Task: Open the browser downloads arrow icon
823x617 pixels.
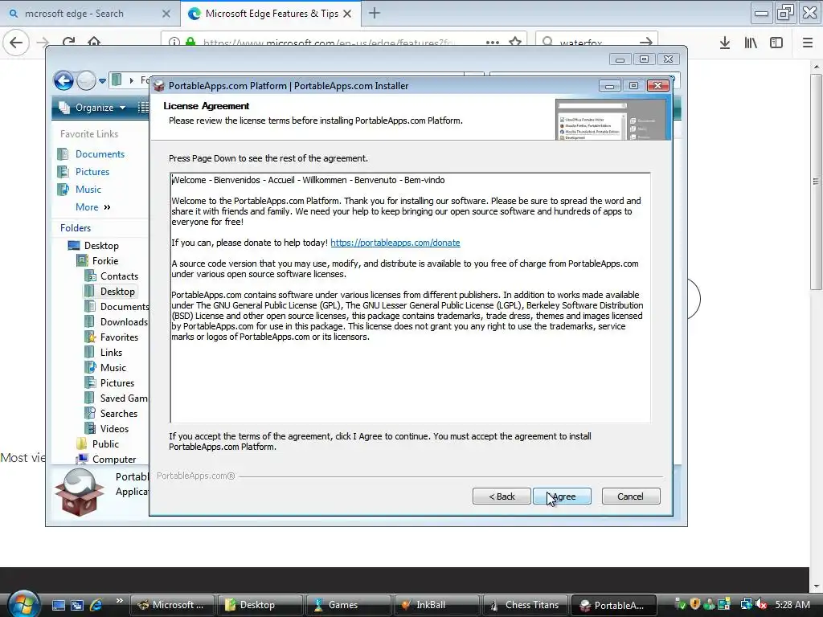Action: coord(725,43)
